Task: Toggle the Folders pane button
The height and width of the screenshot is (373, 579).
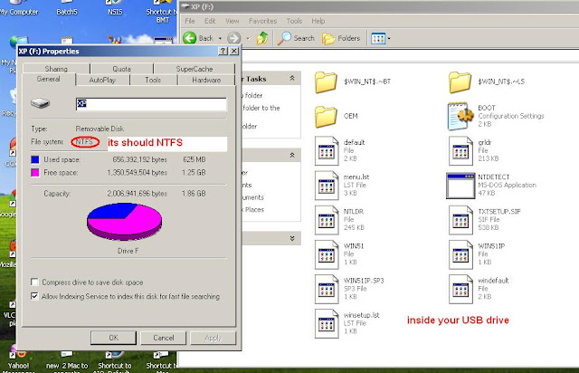Action: coord(341,38)
